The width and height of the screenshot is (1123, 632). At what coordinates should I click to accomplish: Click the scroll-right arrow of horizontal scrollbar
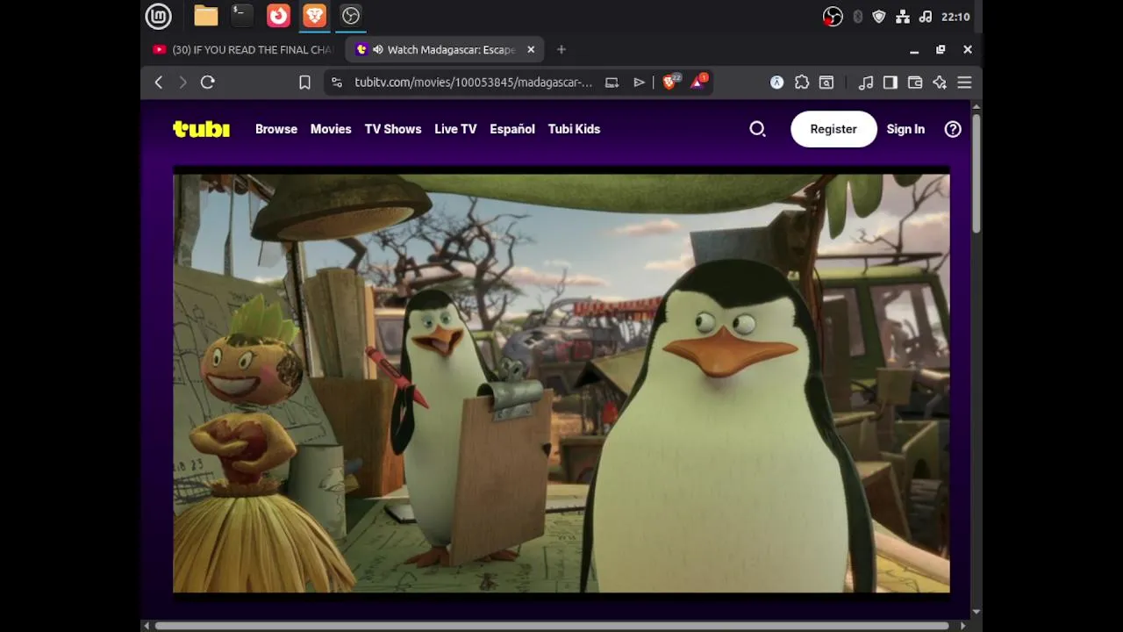coord(963,626)
